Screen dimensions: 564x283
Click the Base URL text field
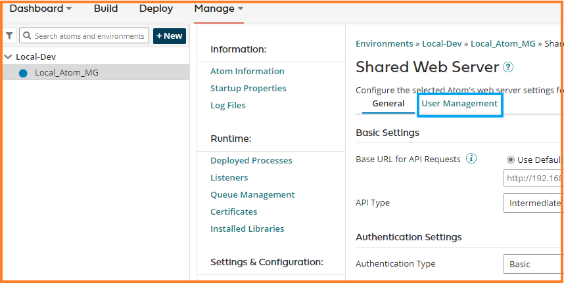[x=532, y=179]
